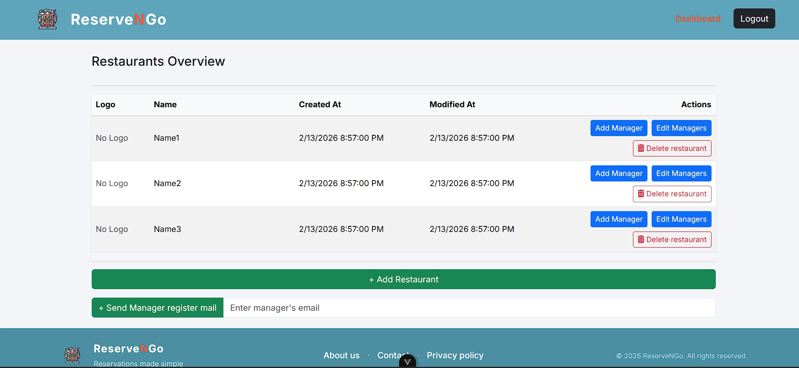This screenshot has width=799, height=368.
Task: Add a manager to Name3 restaurant
Action: 619,219
